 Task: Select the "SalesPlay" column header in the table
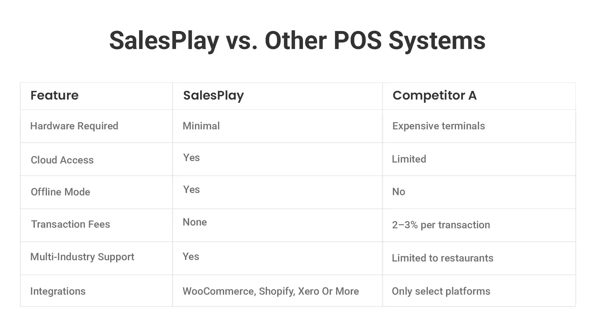(x=213, y=95)
